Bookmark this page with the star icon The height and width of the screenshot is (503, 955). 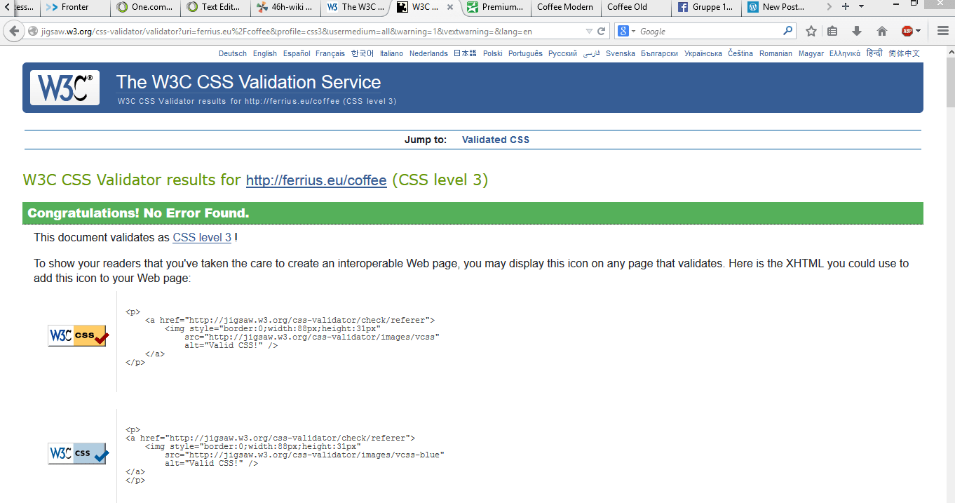click(811, 32)
